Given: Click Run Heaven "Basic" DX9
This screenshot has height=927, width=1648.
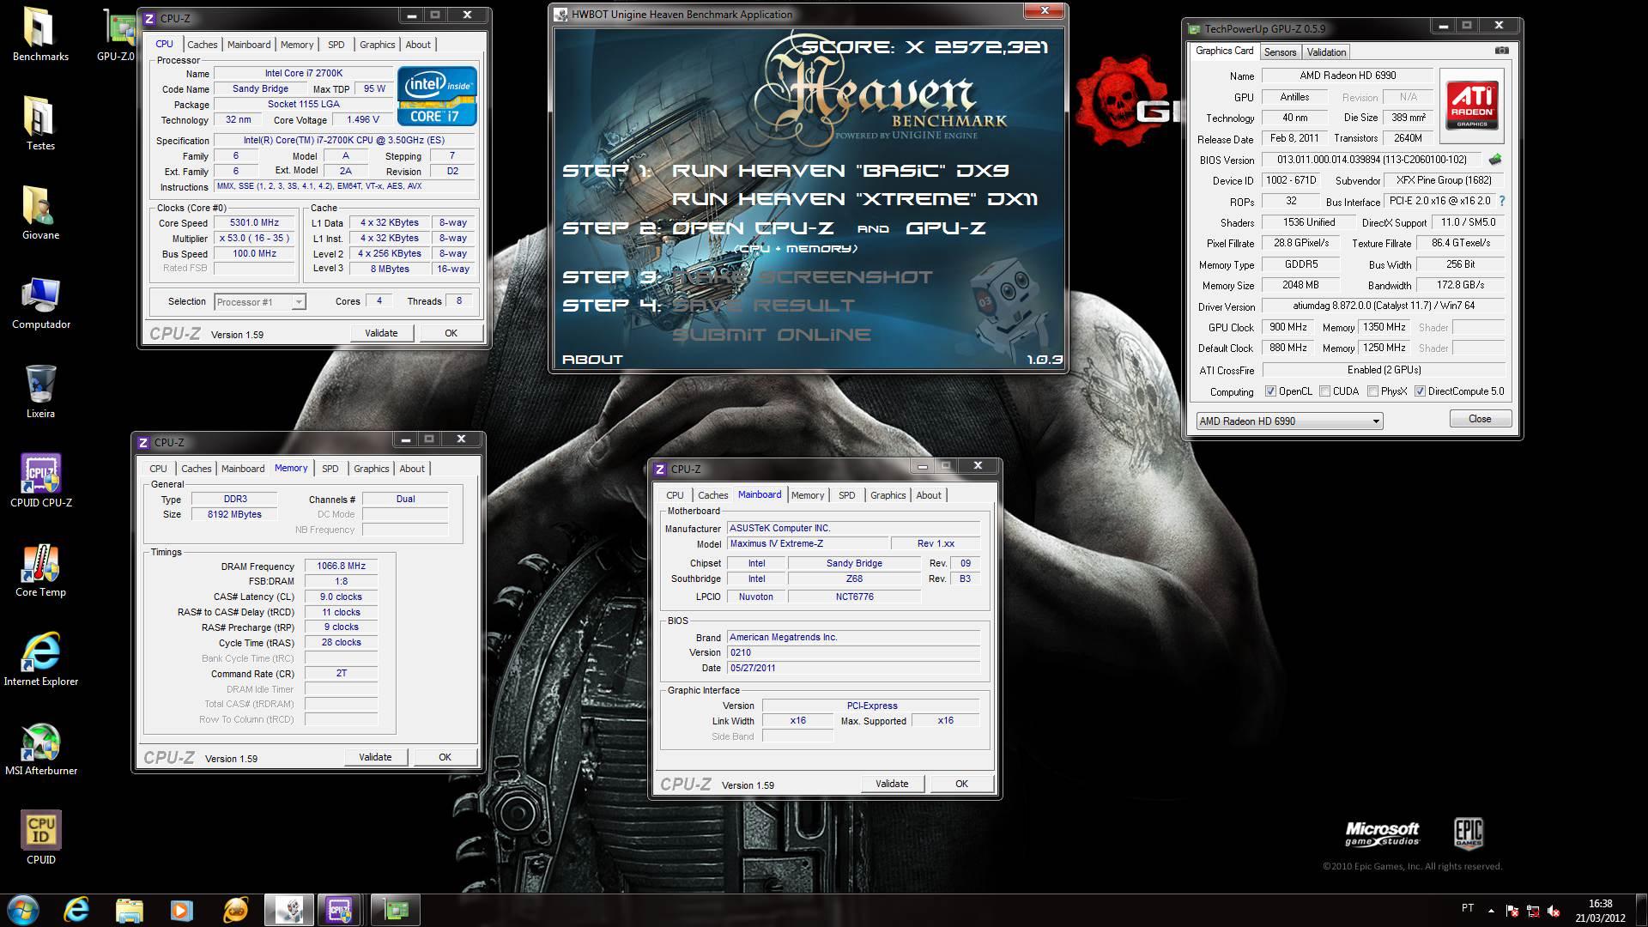Looking at the screenshot, I should pos(840,171).
